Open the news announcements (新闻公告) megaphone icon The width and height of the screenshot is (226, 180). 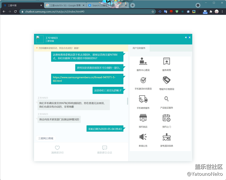point(143,137)
